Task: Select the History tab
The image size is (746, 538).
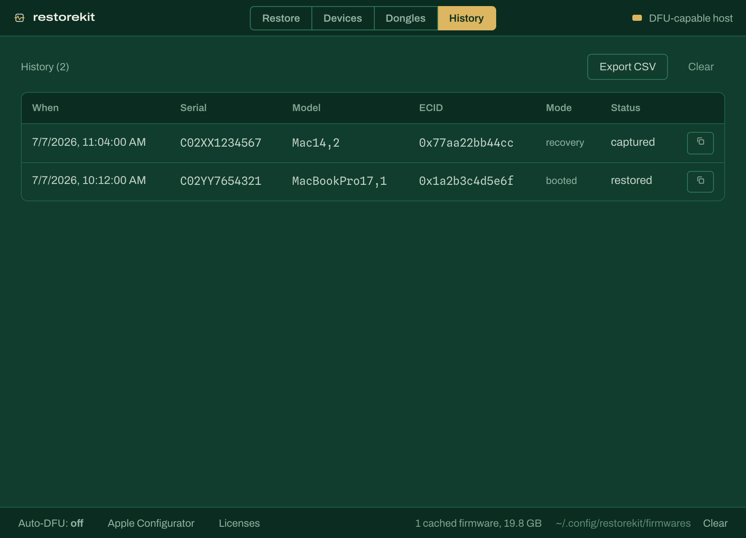Action: point(467,18)
